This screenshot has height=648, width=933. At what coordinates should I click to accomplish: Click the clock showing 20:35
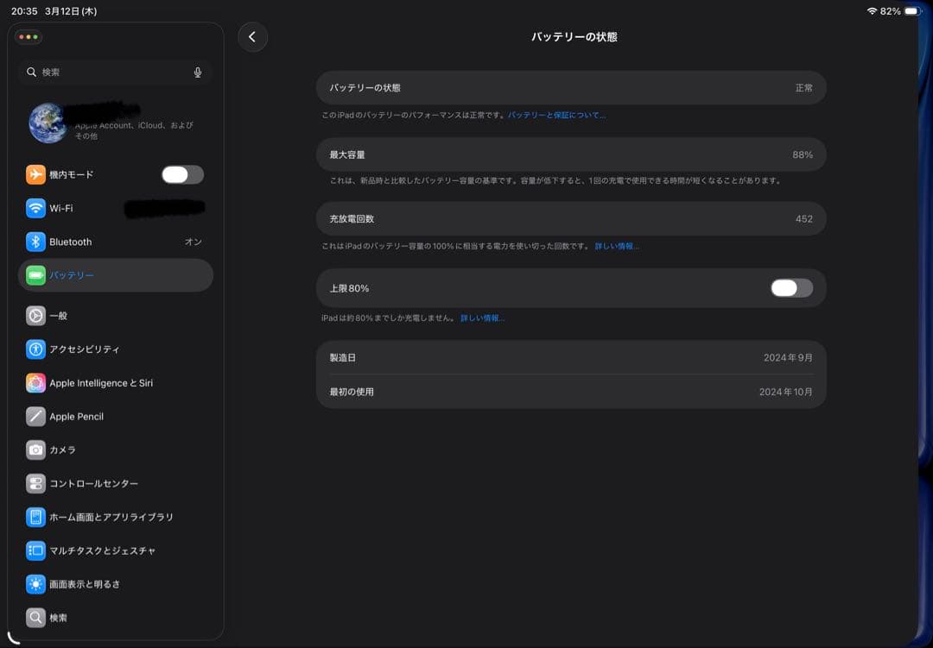24,11
